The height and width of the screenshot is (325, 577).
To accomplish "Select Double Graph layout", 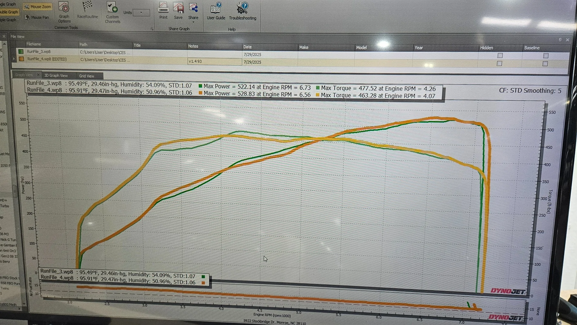I will pyautogui.click(x=9, y=12).
